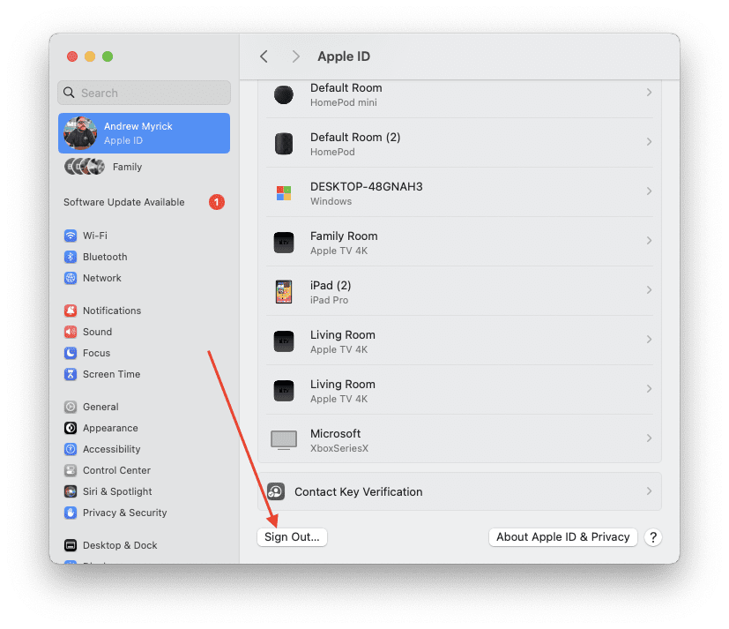The height and width of the screenshot is (629, 729).
Task: Click the 'Microsoft' device name
Action: [335, 434]
